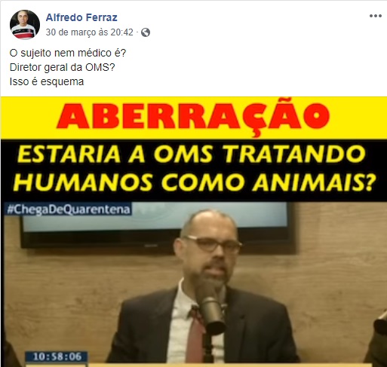Click the text line "O sujeito nem médico é?"

tap(68, 53)
